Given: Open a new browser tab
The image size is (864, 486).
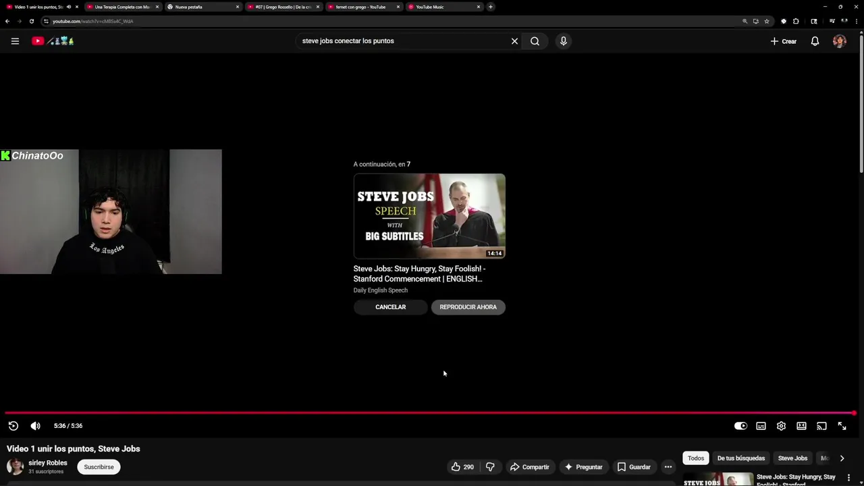Looking at the screenshot, I should (491, 7).
